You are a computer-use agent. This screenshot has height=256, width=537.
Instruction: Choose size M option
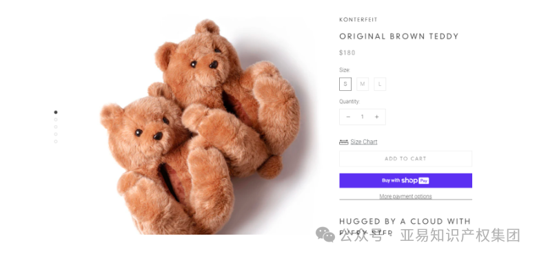[x=363, y=84]
